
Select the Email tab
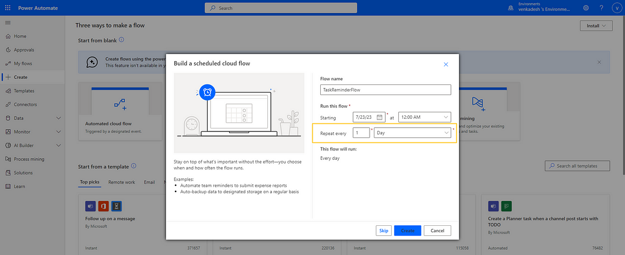[x=149, y=182]
